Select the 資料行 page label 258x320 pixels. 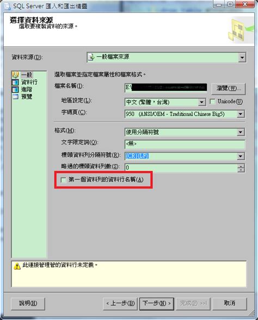pos(29,82)
